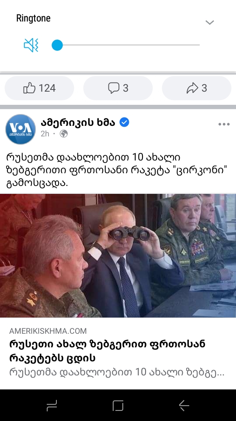The width and height of the screenshot is (236, 421).
Task: Open the 2h post timestamp
Action: pos(45,134)
